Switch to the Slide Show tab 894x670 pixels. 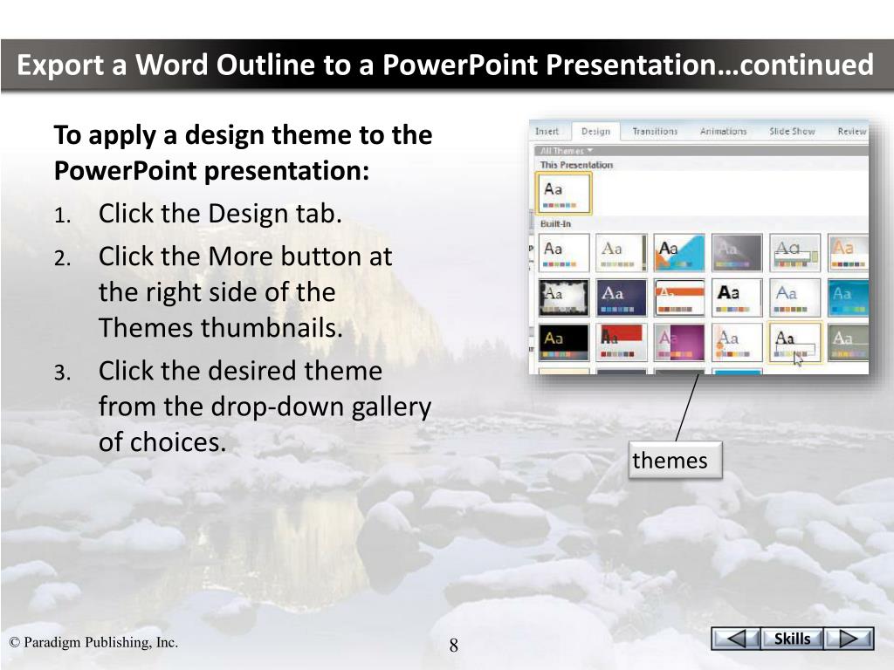pyautogui.click(x=792, y=131)
